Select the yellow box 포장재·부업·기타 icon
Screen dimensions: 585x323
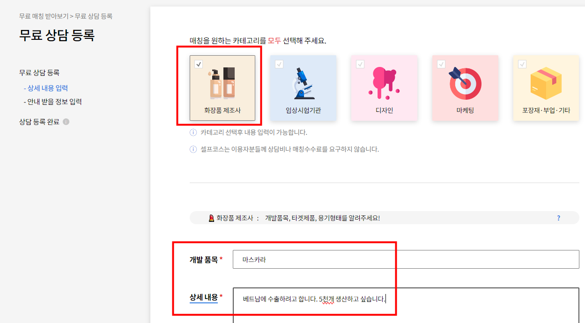click(x=546, y=83)
